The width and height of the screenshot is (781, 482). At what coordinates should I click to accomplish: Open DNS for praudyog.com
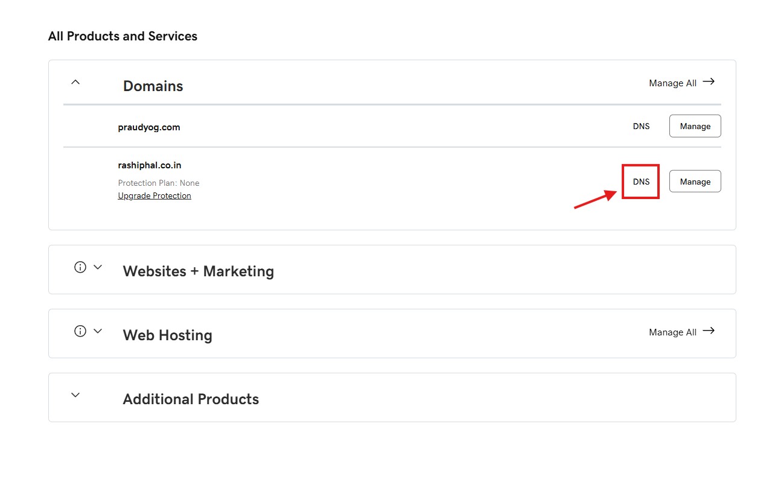coord(641,126)
